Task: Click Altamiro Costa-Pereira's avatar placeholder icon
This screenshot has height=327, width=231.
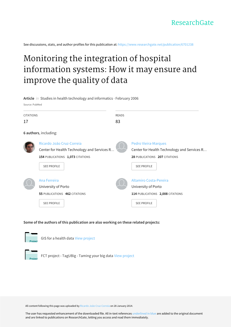Action: pyautogui.click(x=122, y=184)
